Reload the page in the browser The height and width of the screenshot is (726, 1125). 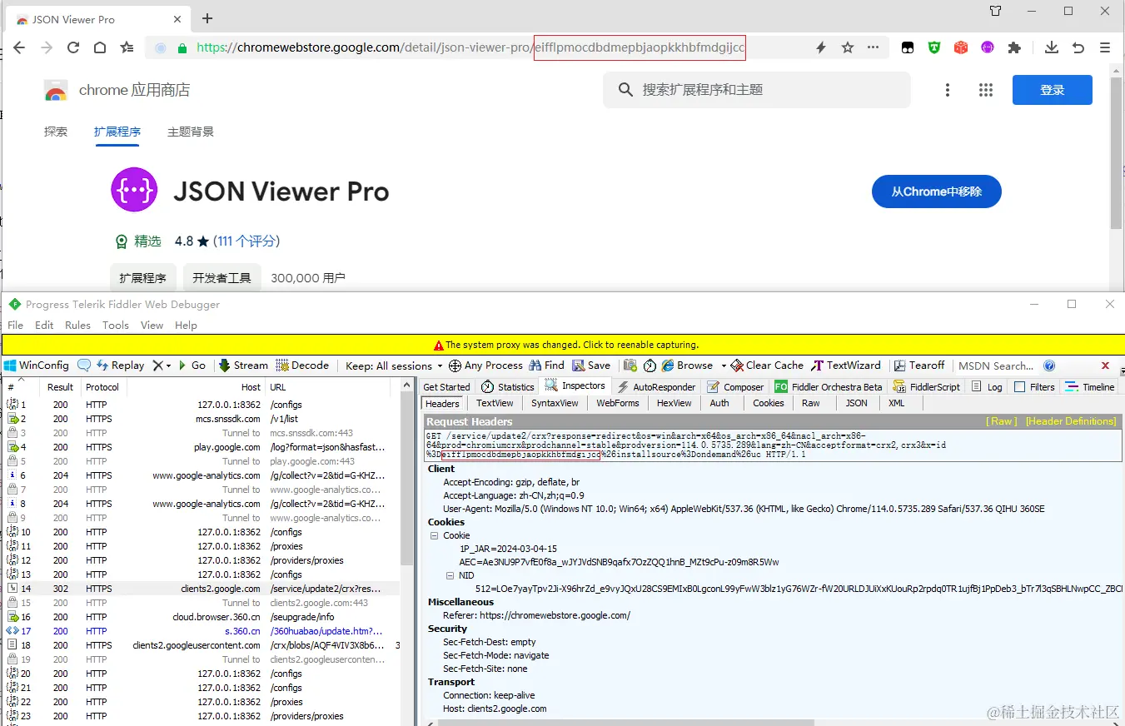73,47
